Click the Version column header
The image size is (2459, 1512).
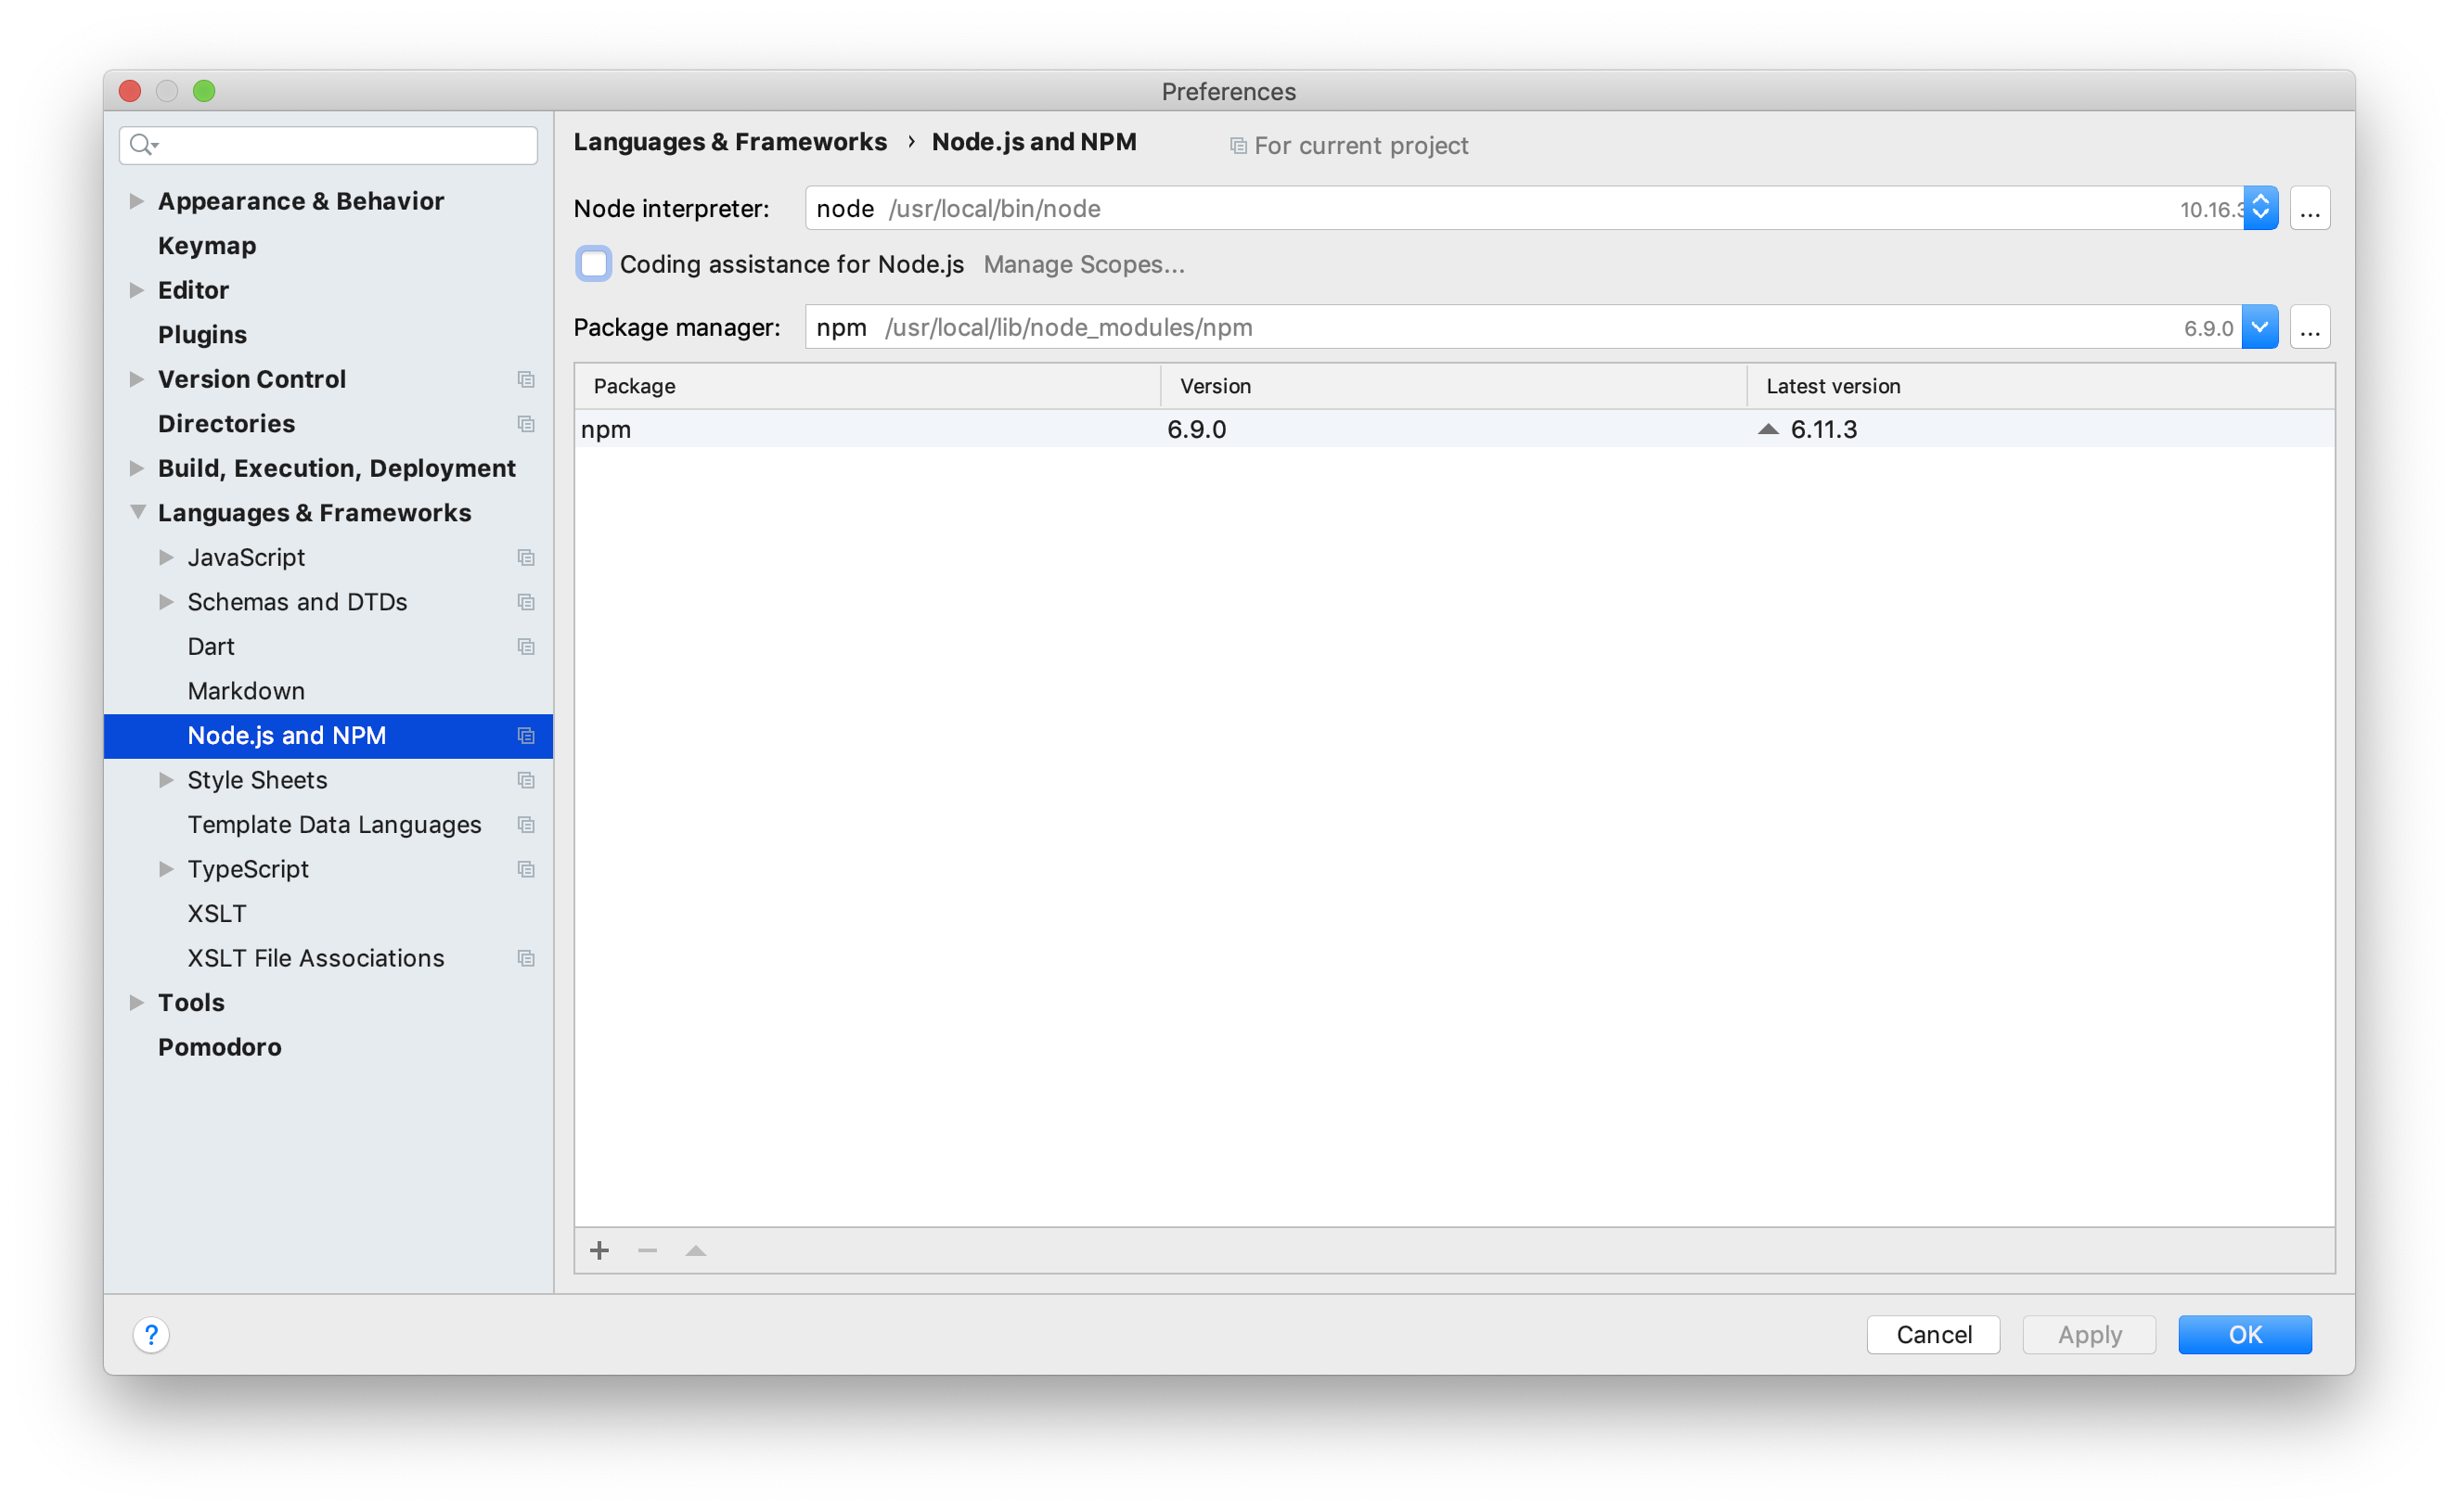tap(1453, 386)
